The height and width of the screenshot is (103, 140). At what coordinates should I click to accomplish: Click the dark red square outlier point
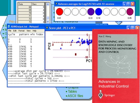[76, 54]
